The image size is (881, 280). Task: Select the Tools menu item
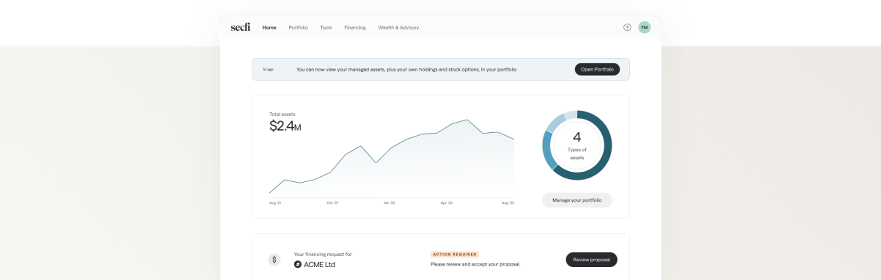(x=326, y=28)
